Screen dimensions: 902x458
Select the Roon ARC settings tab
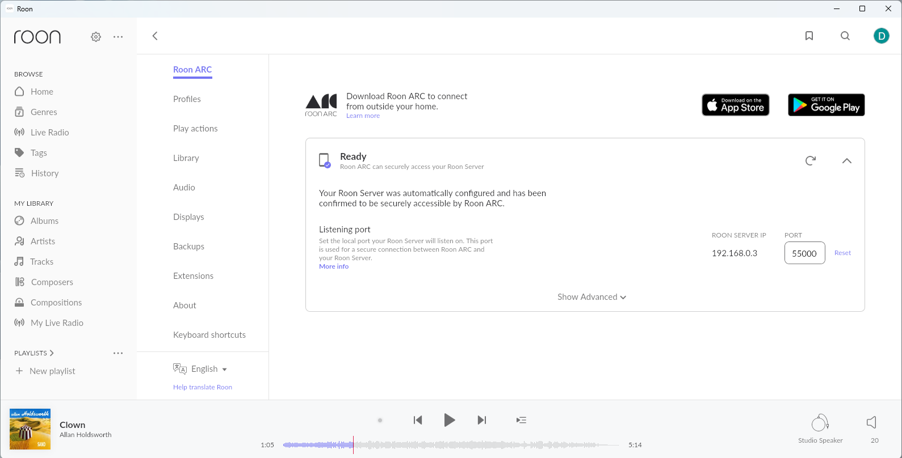click(192, 70)
